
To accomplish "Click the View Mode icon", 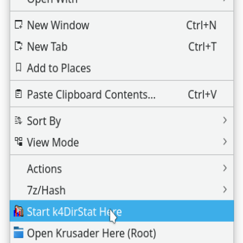I will (x=18, y=142).
